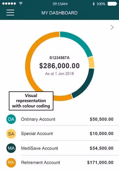The image size is (119, 171).
Task: Click the light yellow Special Account segment
Action: [91, 63]
